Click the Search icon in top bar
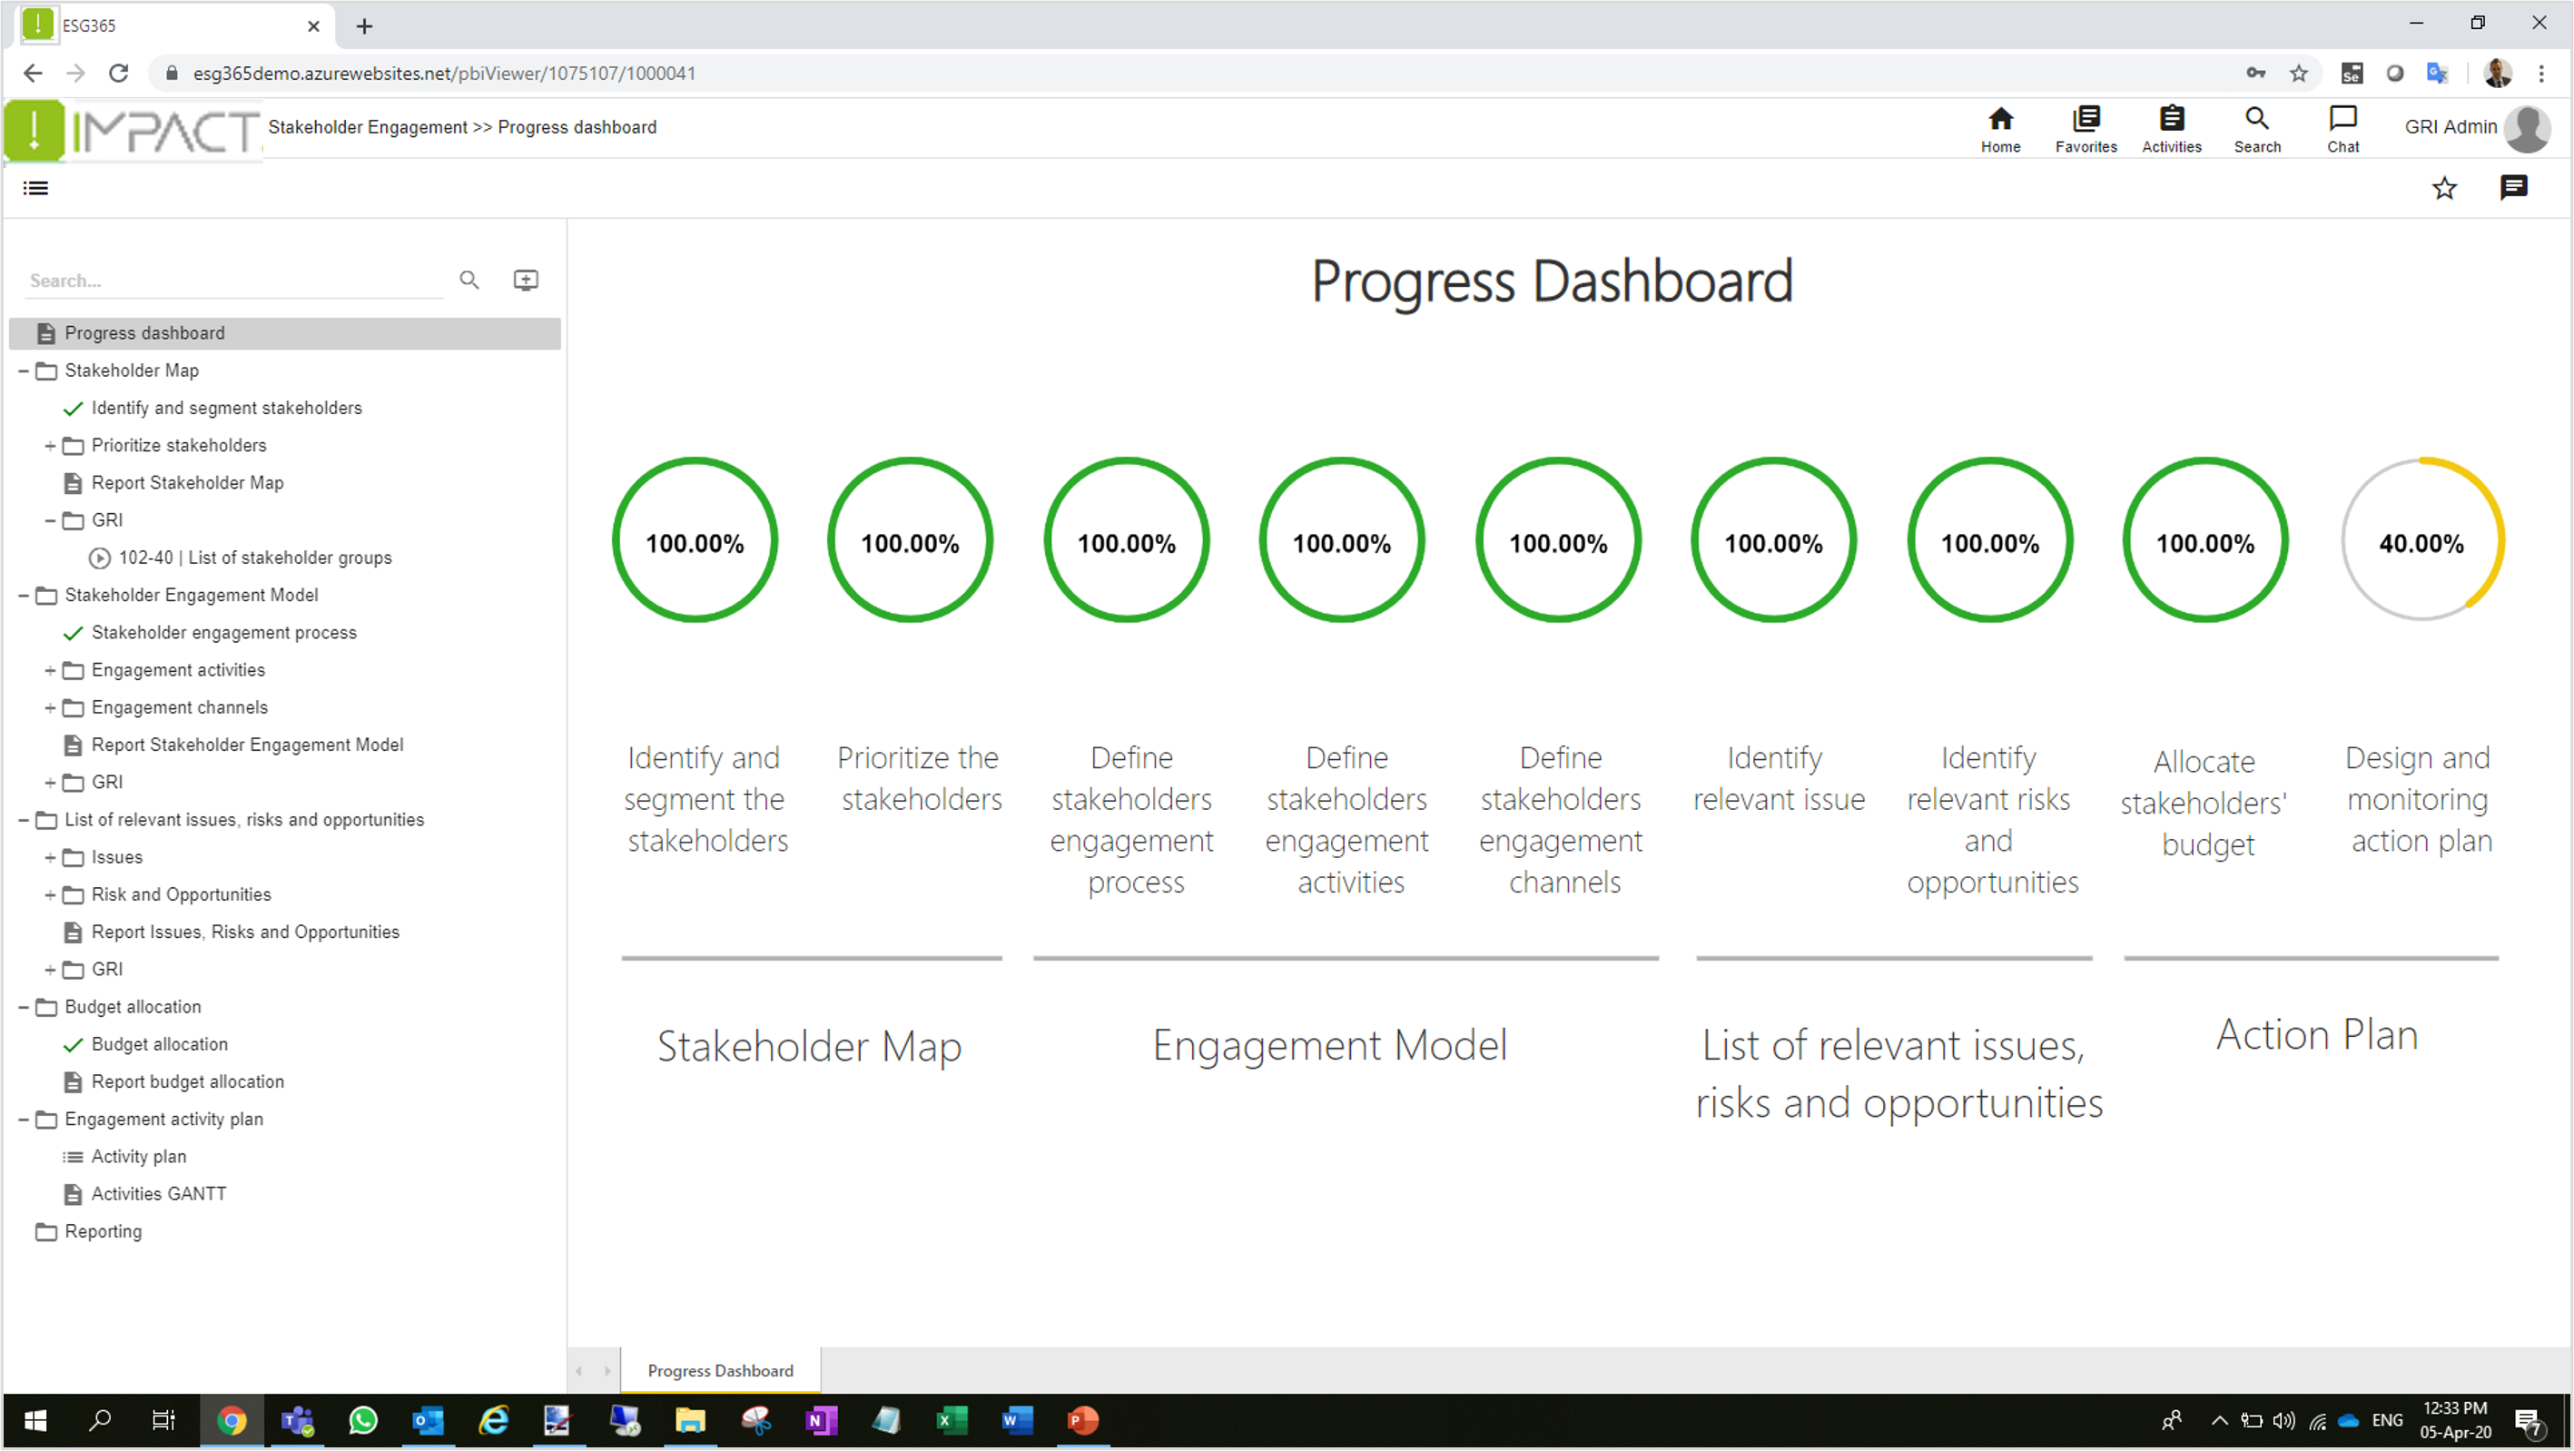 2257,128
